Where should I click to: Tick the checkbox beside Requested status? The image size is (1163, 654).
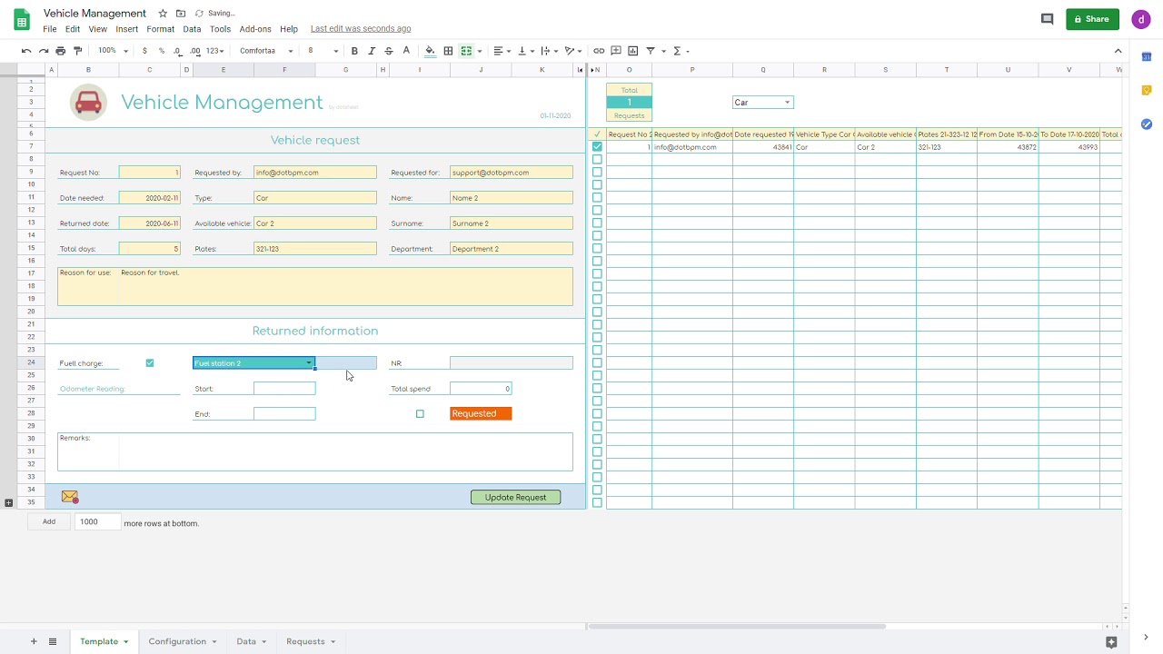click(420, 414)
